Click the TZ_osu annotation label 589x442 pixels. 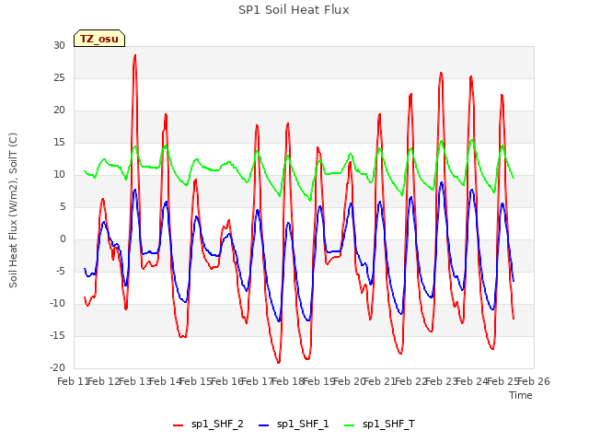99,39
